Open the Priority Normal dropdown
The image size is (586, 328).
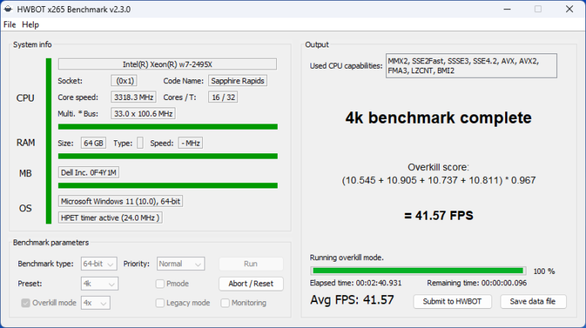pyautogui.click(x=181, y=264)
